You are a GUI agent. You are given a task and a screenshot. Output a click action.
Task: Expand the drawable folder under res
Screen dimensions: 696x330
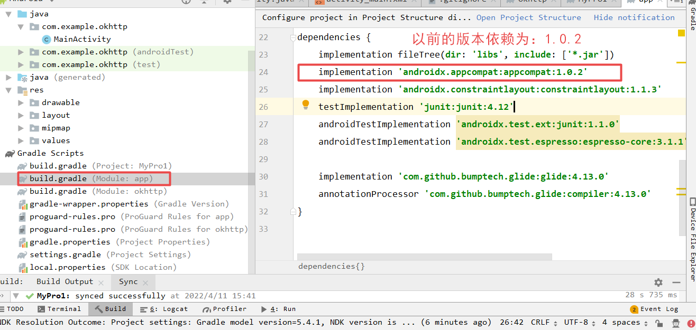coord(21,102)
